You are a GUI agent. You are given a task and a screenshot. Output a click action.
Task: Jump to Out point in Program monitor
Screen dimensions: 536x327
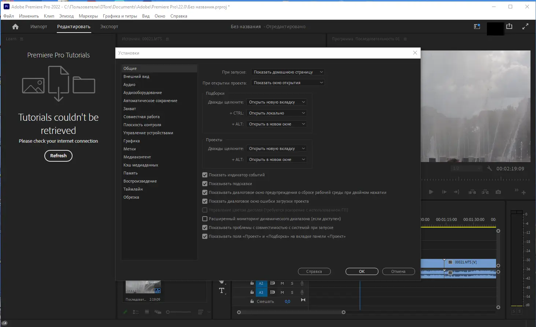(x=456, y=192)
